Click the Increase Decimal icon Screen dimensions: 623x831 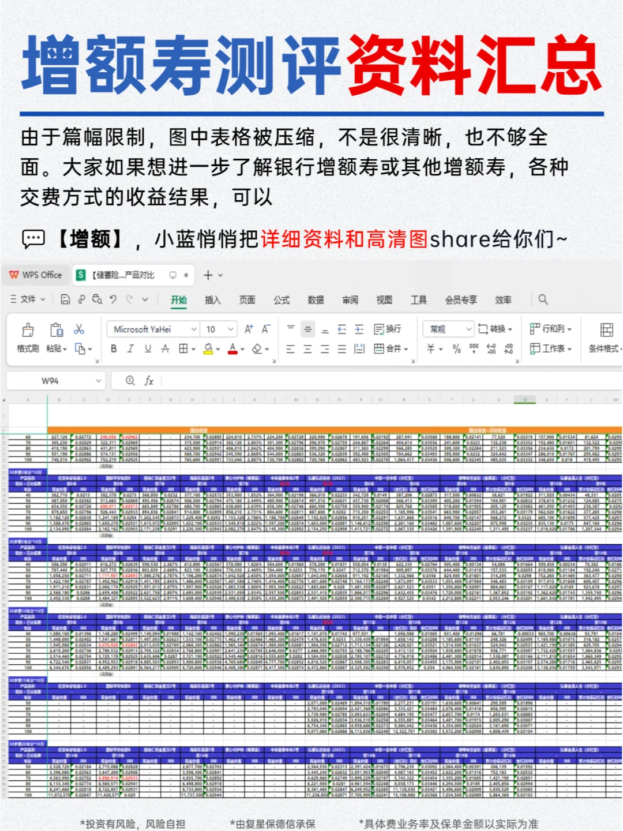(x=491, y=349)
